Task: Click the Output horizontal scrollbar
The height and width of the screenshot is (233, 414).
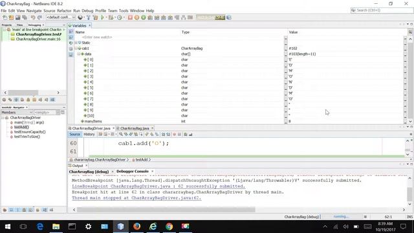Action: click(166, 210)
